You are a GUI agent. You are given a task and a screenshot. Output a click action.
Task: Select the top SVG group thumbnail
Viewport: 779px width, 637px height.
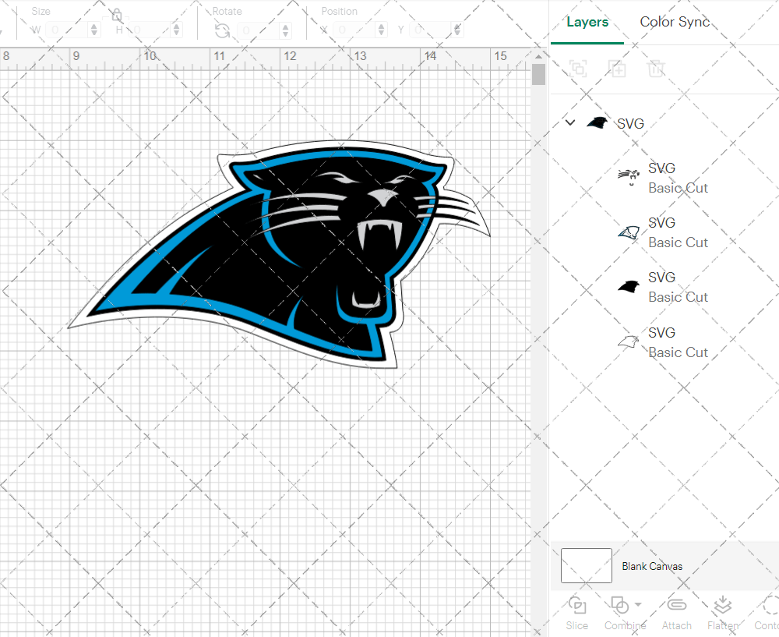(597, 122)
